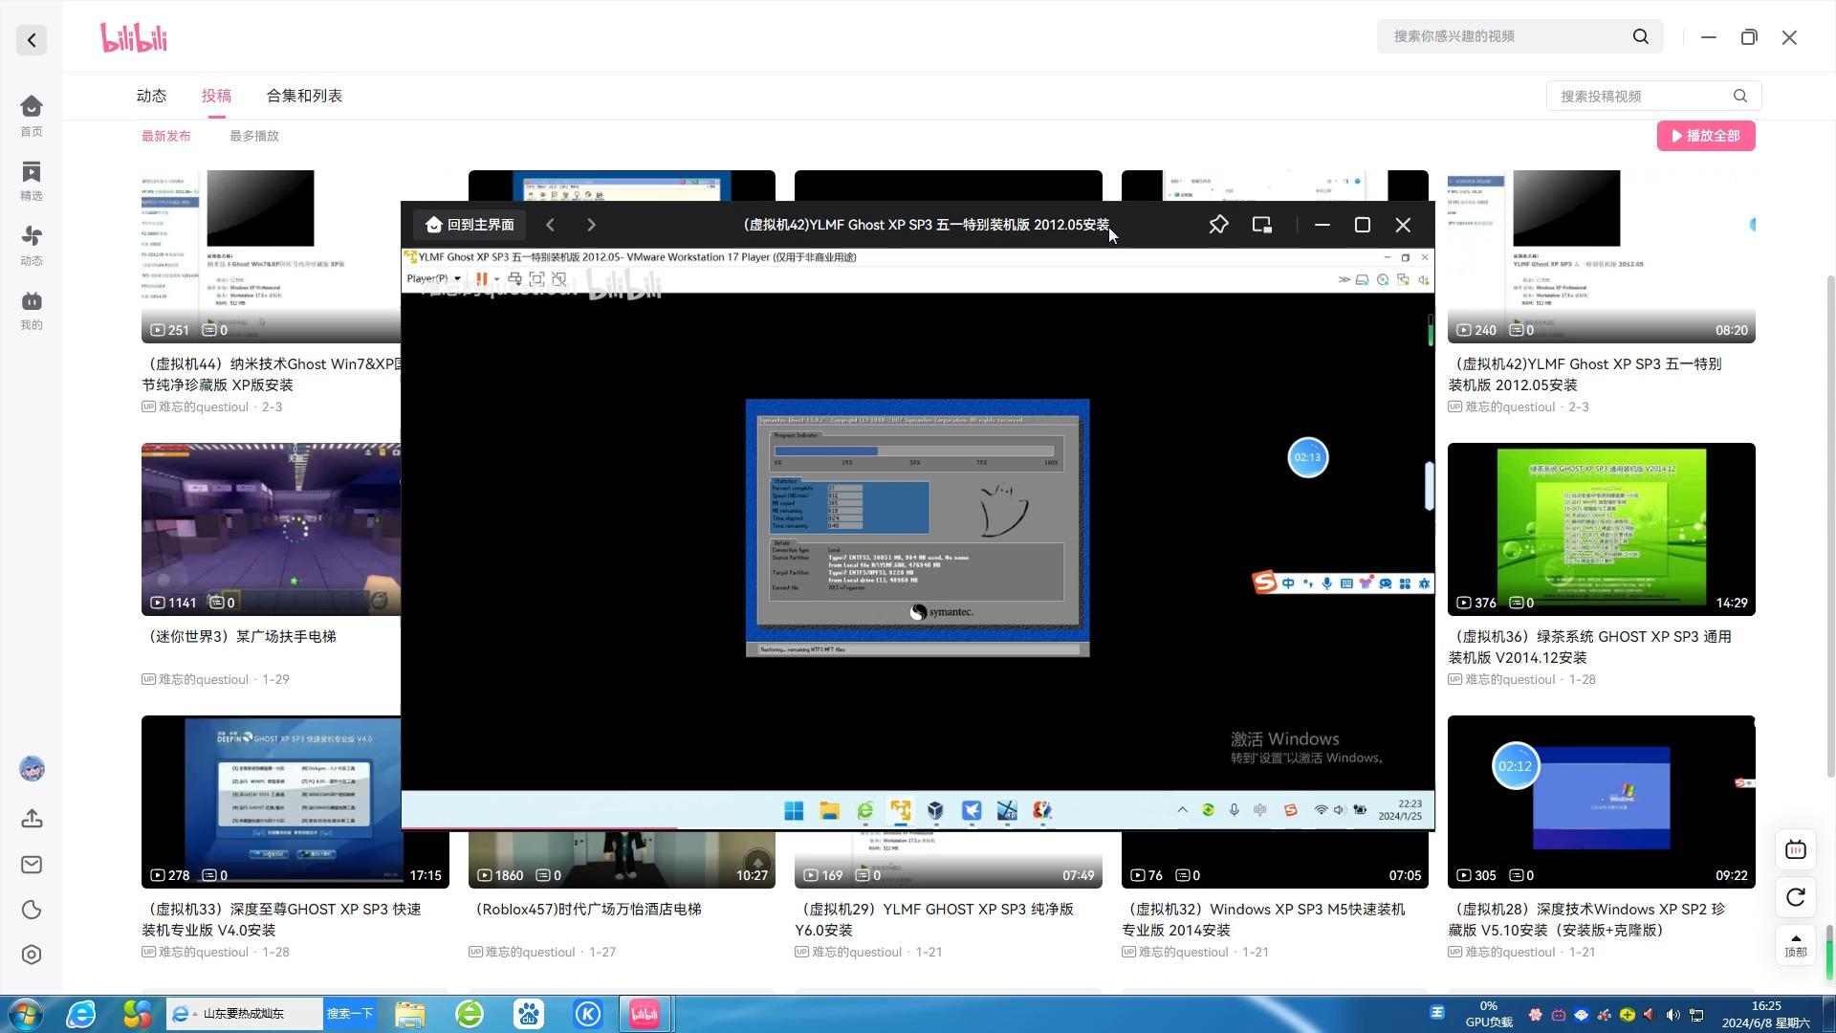Open the taskbar clock showing 16:25

point(1766,1014)
